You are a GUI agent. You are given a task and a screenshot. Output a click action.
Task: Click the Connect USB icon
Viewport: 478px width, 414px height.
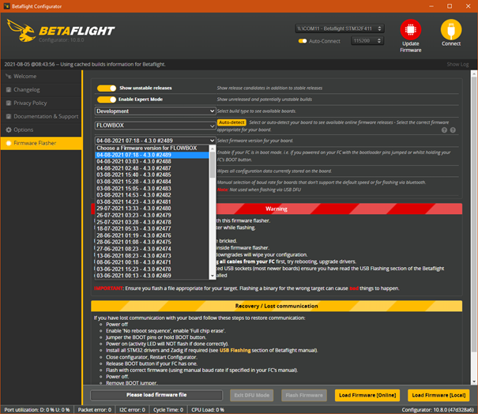(x=451, y=29)
